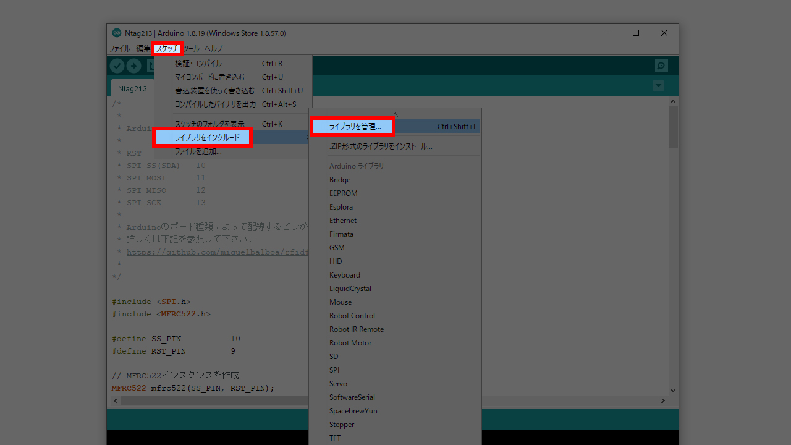
Task: Click the Verify checkmark toolbar icon
Action: pyautogui.click(x=117, y=66)
